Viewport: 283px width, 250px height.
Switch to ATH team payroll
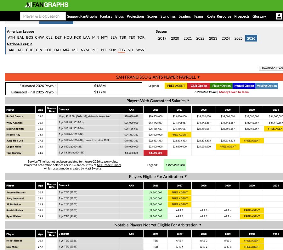coord(11,37)
